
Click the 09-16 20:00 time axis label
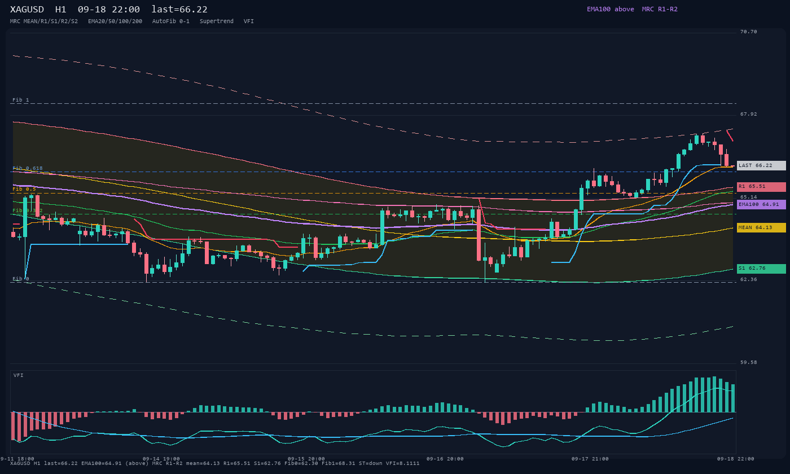coord(445,459)
